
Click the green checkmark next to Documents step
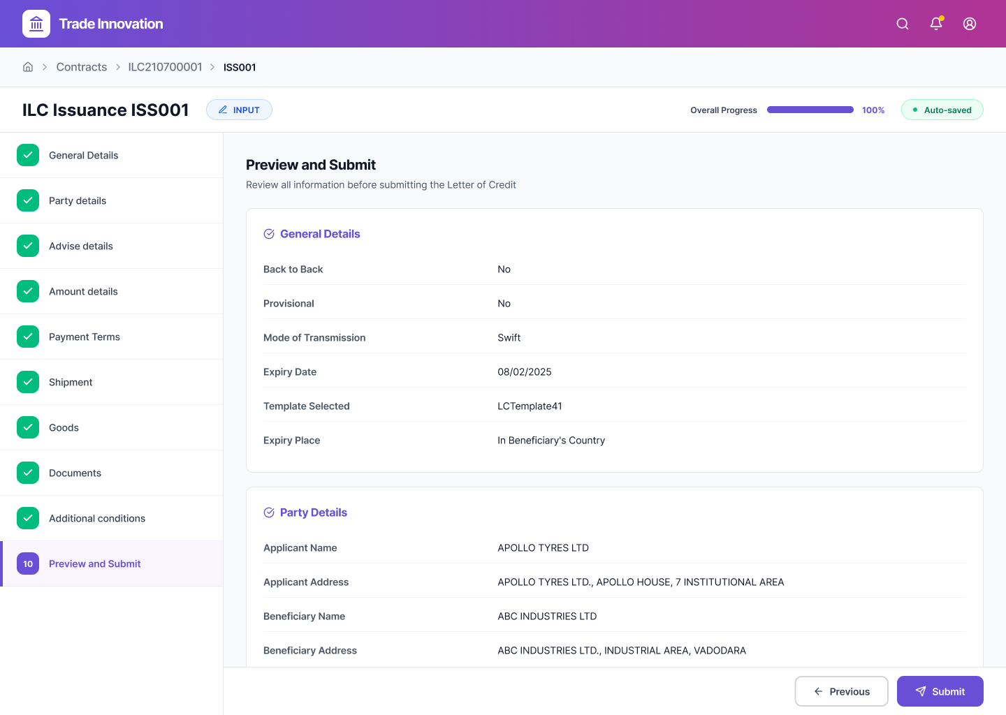28,473
